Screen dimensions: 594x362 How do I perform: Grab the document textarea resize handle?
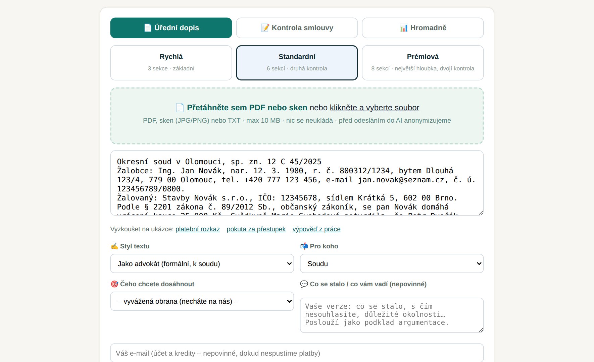(481, 213)
